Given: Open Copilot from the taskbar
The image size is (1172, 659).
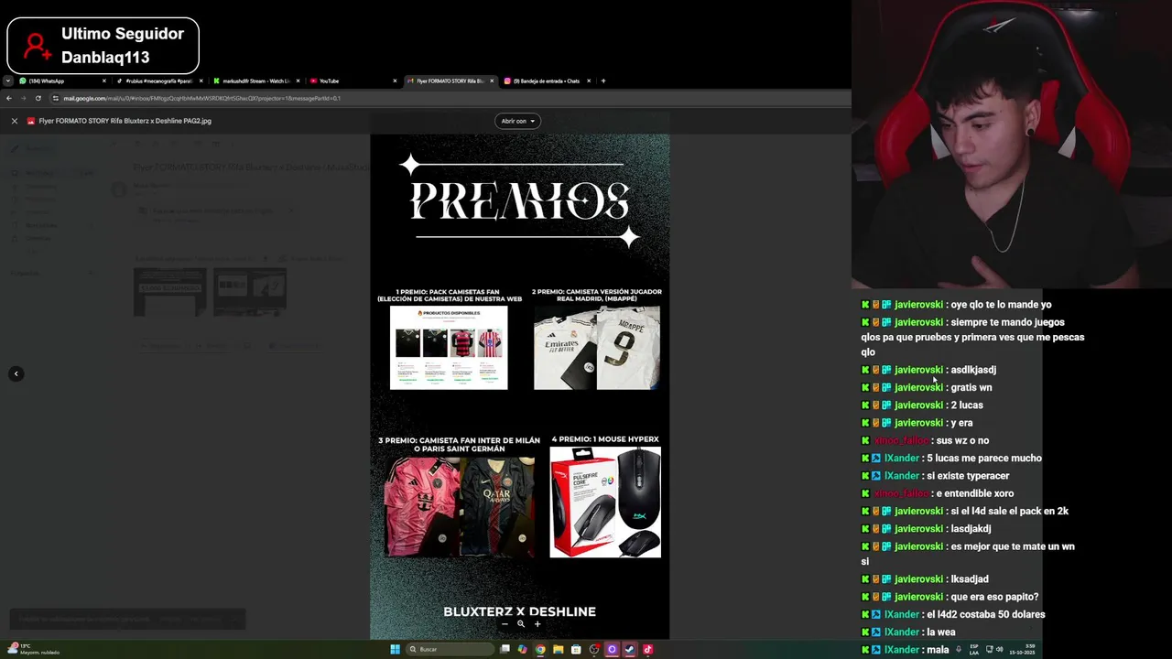Looking at the screenshot, I should [522, 649].
